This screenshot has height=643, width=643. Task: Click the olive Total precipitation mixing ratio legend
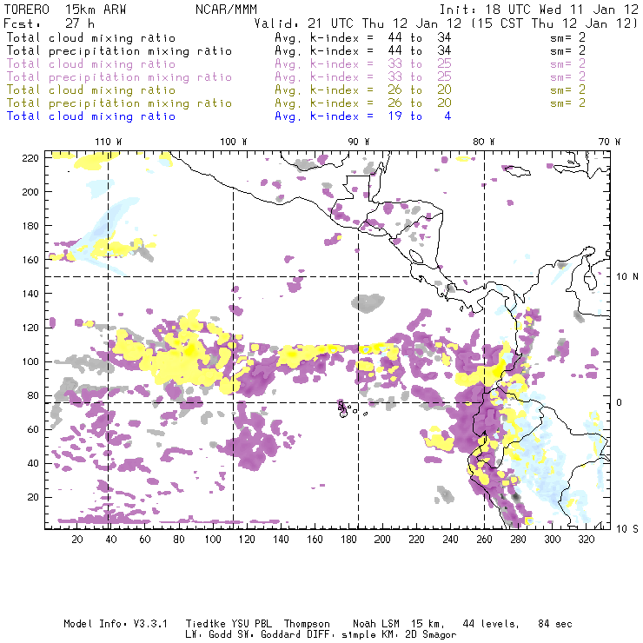119,103
